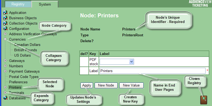Click the AudienceView Ticketing logo
This screenshot has height=106, width=212.
pyautogui.click(x=200, y=3)
